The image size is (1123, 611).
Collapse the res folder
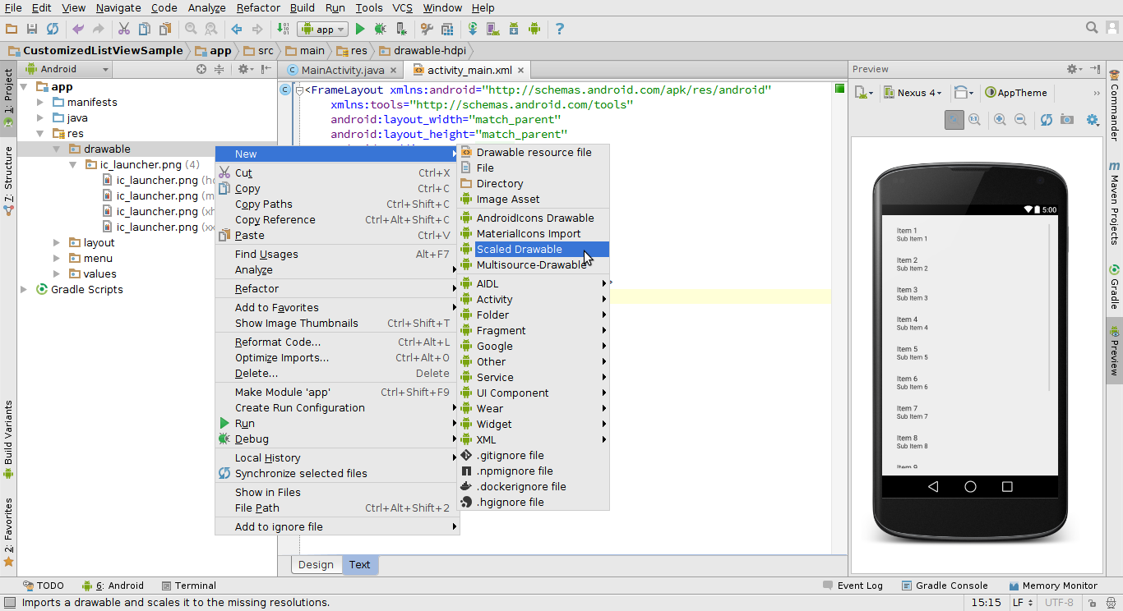40,134
